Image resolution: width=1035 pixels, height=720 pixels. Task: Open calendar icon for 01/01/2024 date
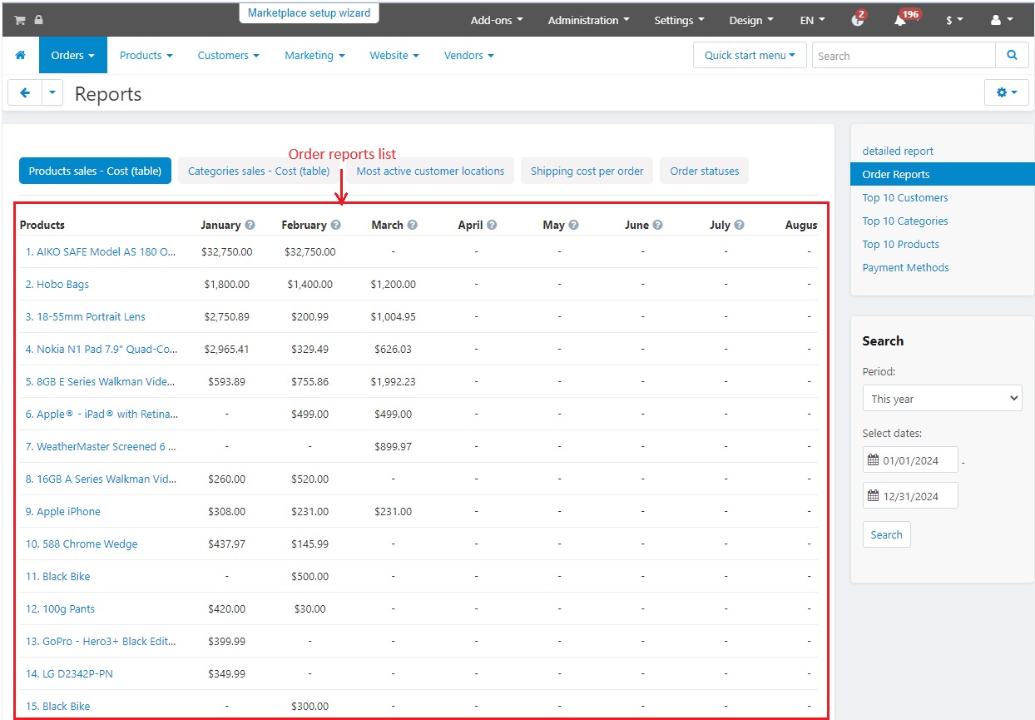[x=873, y=460]
